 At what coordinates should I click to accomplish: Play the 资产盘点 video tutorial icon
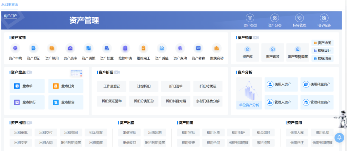[29, 72]
